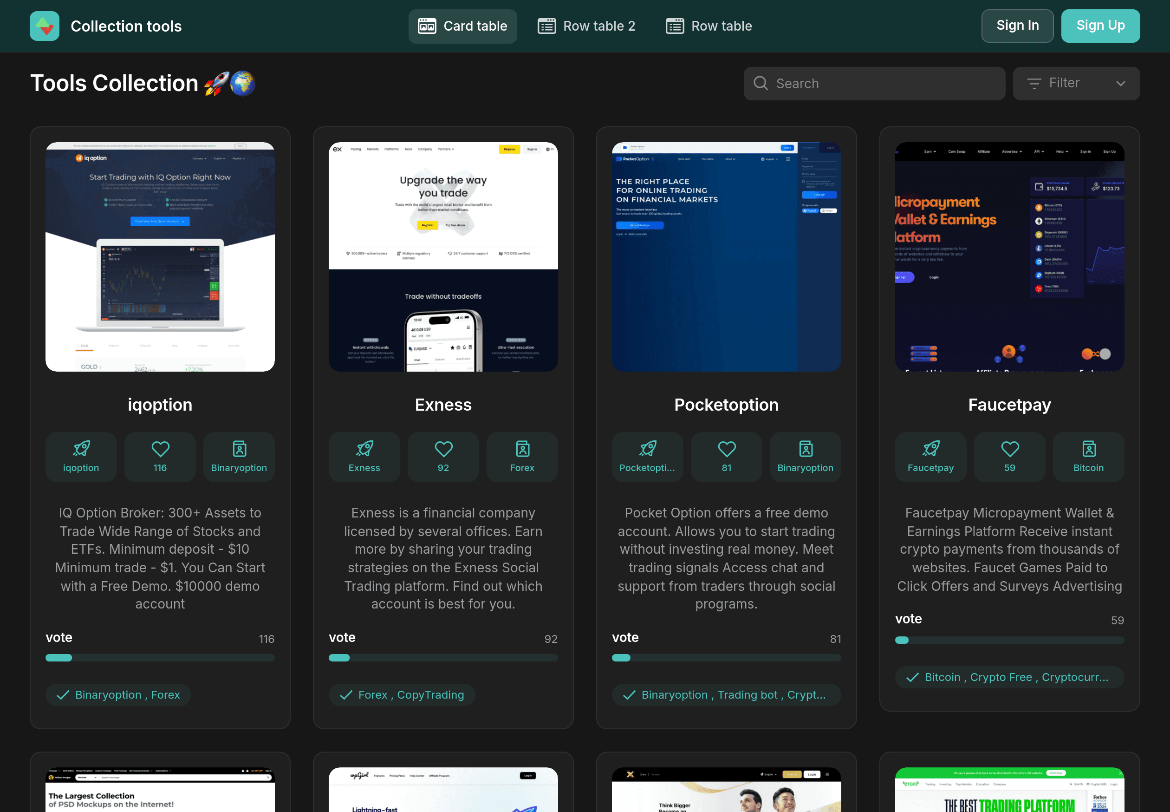The height and width of the screenshot is (812, 1170).
Task: Open the Faucetpay website screenshot thumbnail
Action: [x=1009, y=256]
